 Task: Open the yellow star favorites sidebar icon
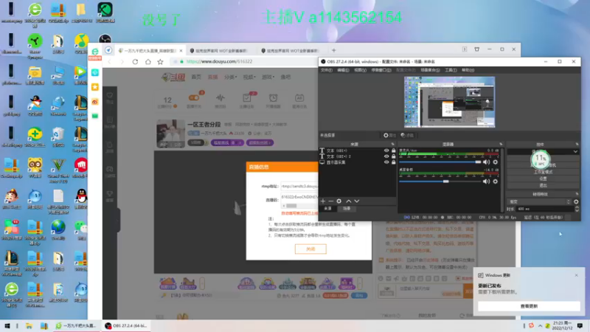[95, 87]
